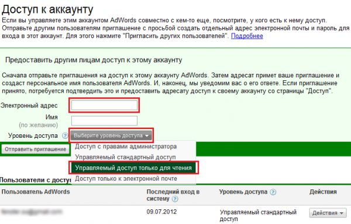Open help icon beside Уровень доступа label
The height and width of the screenshot is (224, 351).
(x=65, y=135)
